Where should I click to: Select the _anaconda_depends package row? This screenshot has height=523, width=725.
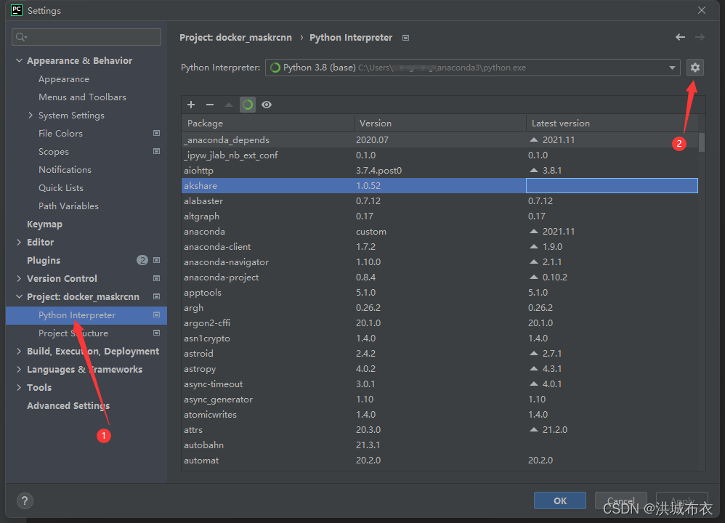click(440, 139)
